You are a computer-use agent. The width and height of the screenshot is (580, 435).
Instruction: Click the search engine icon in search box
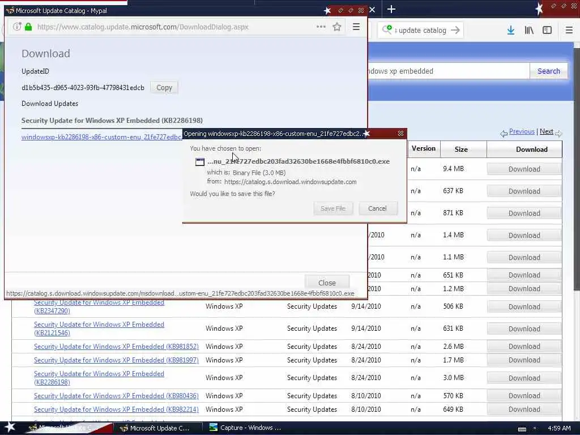(x=387, y=29)
